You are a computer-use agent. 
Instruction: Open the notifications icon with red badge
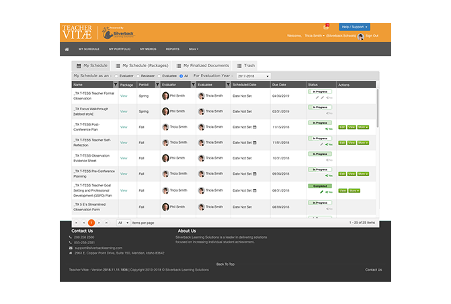coord(327,27)
